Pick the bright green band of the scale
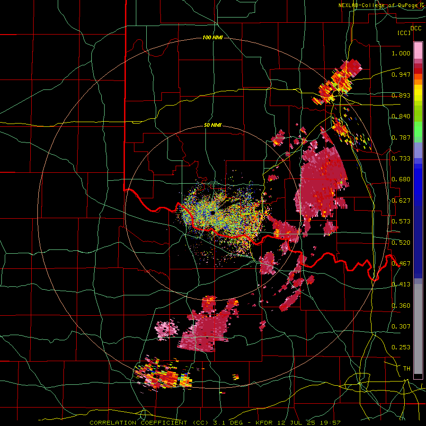Viewport: 426px width, 426px height. (x=418, y=129)
